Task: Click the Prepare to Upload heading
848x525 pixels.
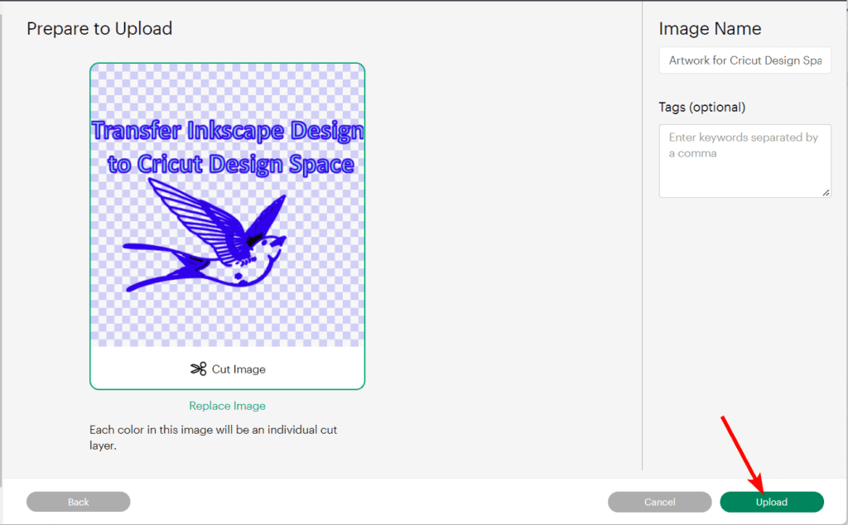Action: click(99, 28)
